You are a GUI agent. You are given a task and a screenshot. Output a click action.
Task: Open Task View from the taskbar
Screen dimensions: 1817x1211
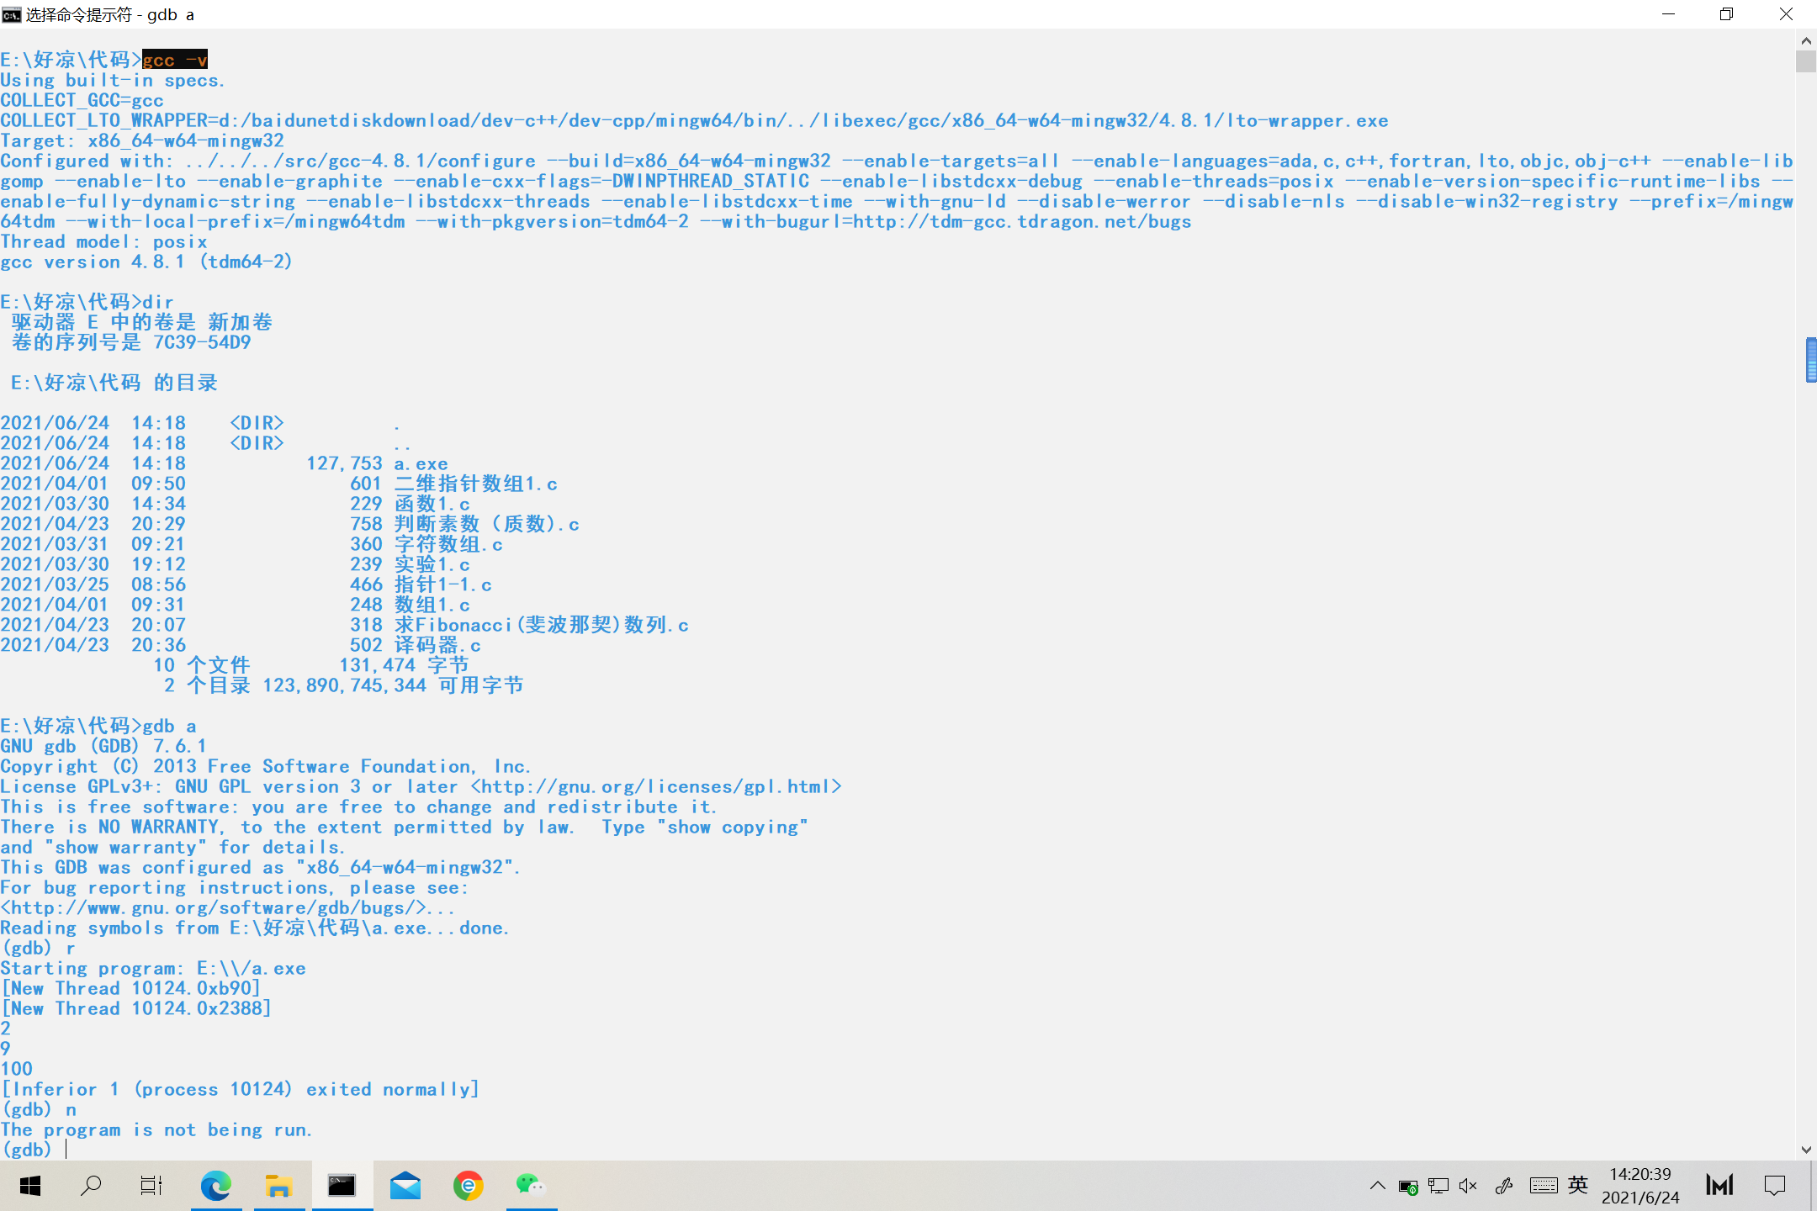tap(151, 1186)
